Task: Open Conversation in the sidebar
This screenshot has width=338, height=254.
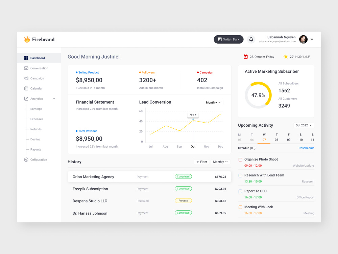Action: point(39,68)
